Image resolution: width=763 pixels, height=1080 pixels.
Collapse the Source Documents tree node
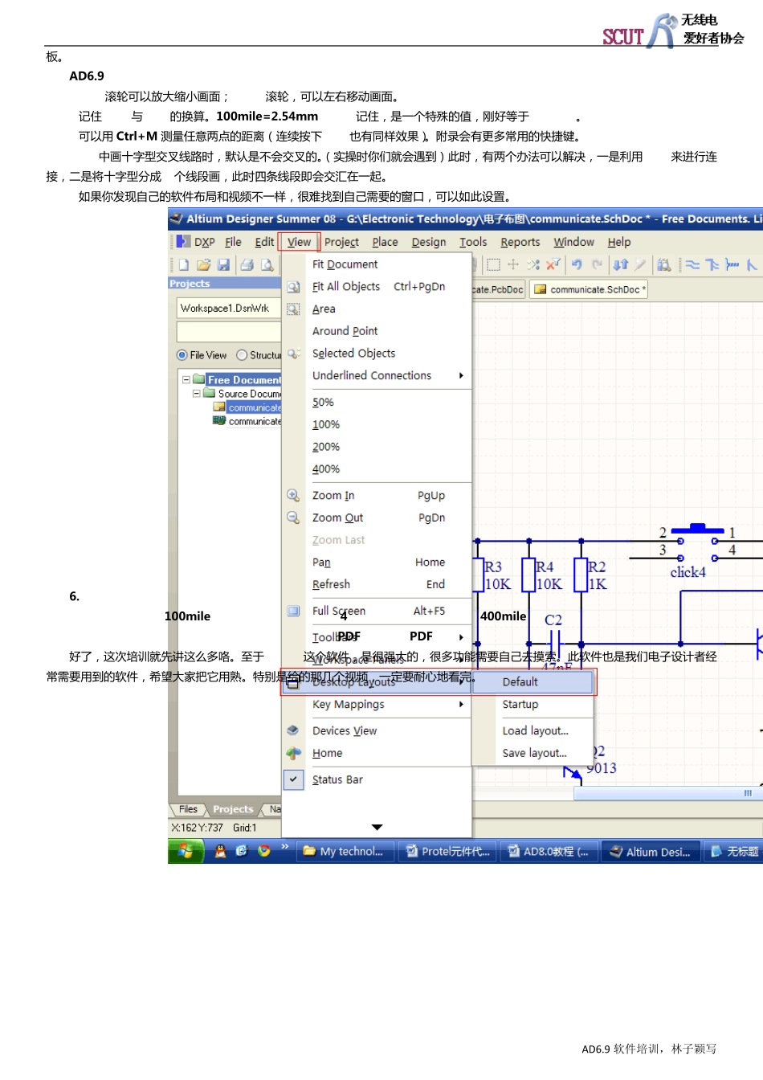197,394
